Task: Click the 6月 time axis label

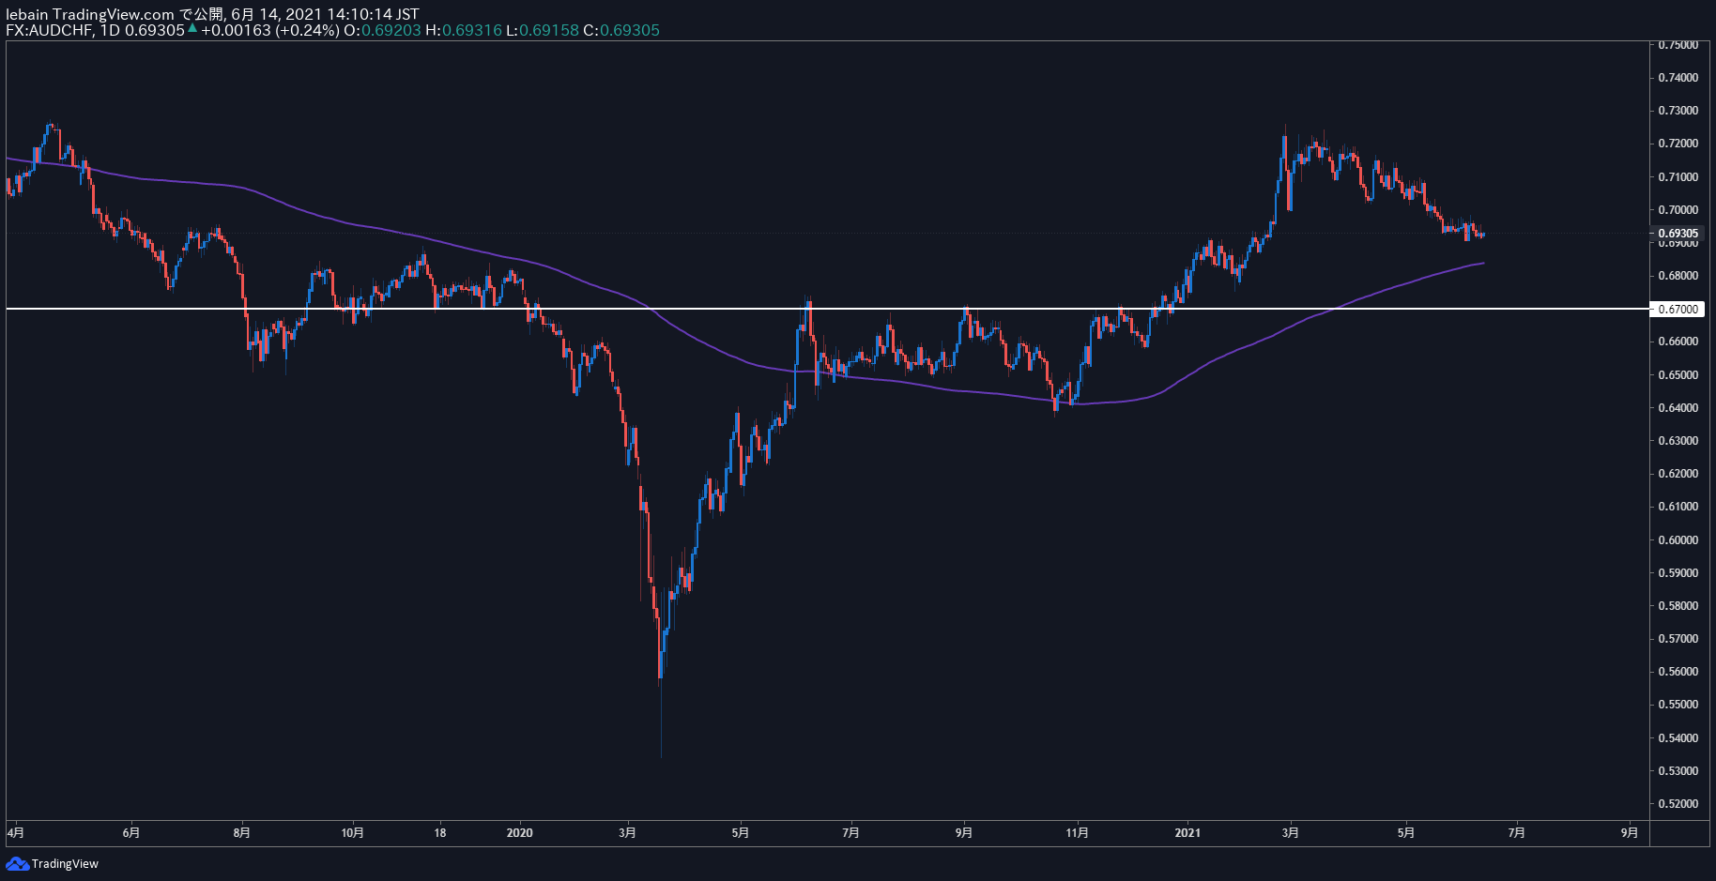Action: coord(131,833)
